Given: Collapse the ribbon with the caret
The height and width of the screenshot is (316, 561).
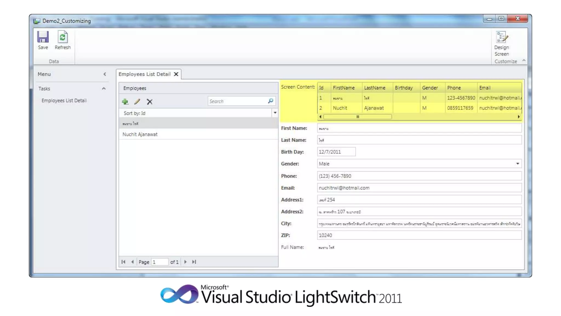Looking at the screenshot, I should (x=524, y=60).
